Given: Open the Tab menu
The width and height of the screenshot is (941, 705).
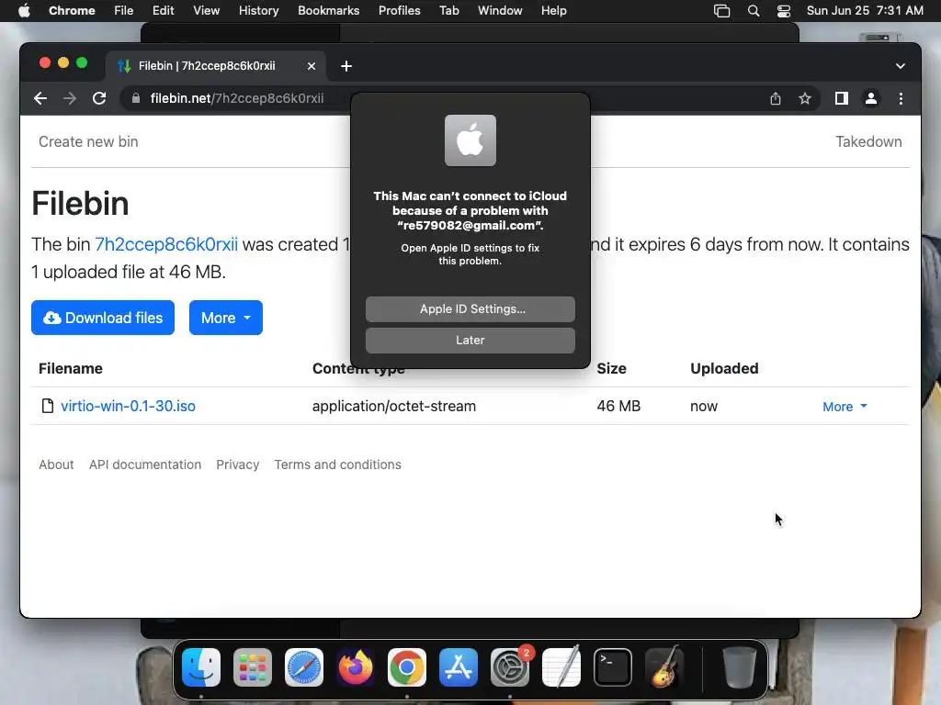Looking at the screenshot, I should coord(448,10).
